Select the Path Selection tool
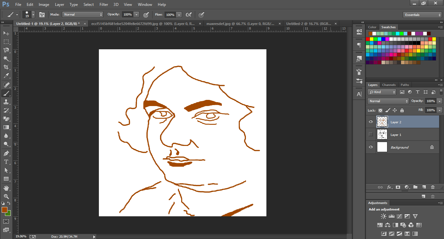Viewport: 444px width, 239px height. point(6,170)
